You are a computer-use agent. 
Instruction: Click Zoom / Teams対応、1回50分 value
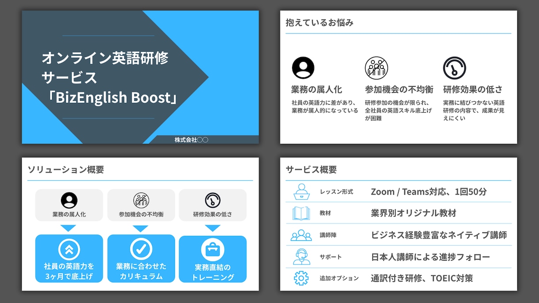pyautogui.click(x=429, y=192)
